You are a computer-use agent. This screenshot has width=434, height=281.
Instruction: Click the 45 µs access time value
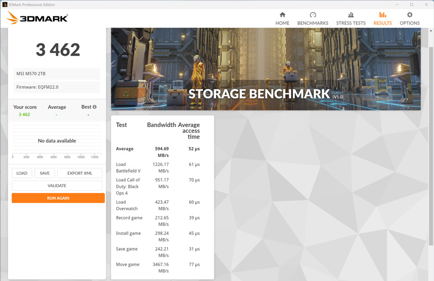[x=194, y=233]
